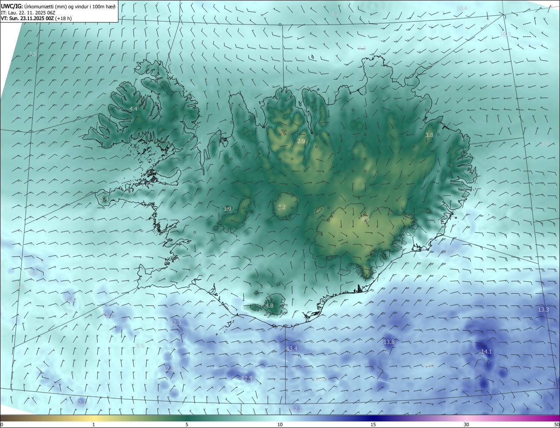Click the 4.8 value on the south glacier
Screen dimensions: 560x428
tap(269, 306)
